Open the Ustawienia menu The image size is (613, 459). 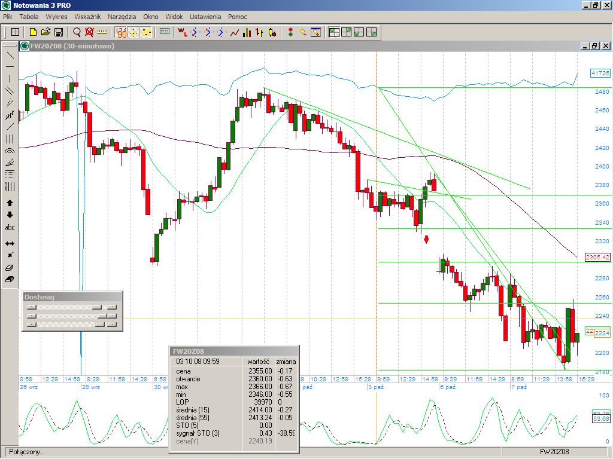pos(205,17)
